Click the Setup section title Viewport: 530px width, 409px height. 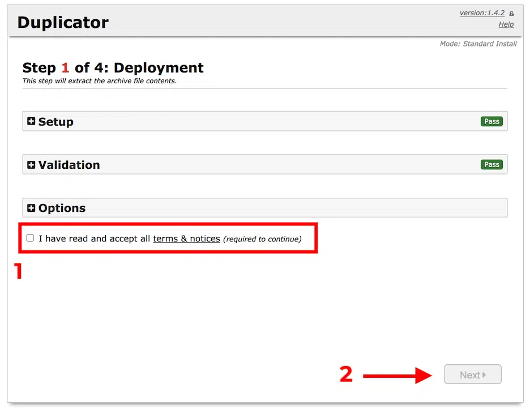tap(55, 122)
